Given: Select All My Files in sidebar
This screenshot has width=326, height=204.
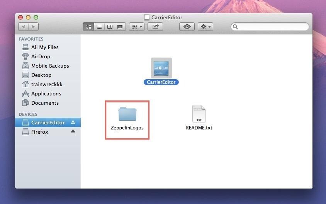Looking at the screenshot, I should [45, 47].
